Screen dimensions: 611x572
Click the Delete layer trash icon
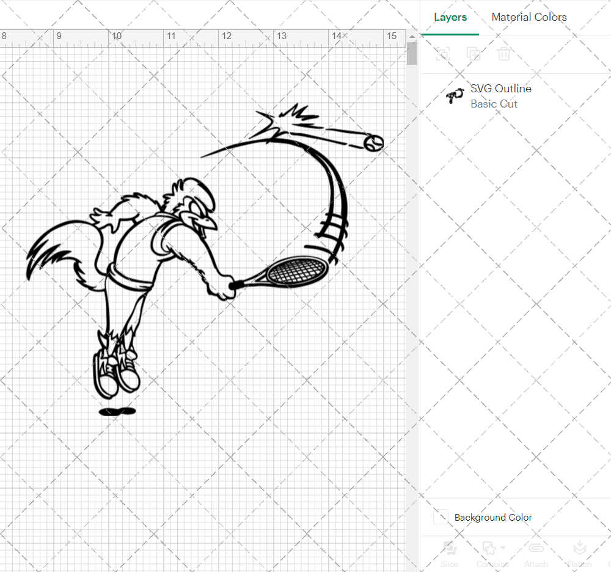503,54
